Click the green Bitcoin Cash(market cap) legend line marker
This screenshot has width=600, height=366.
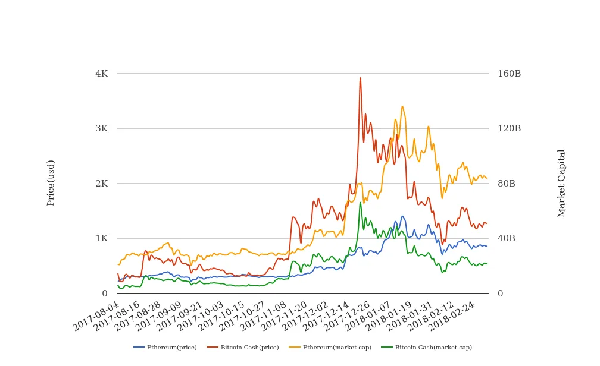387,347
